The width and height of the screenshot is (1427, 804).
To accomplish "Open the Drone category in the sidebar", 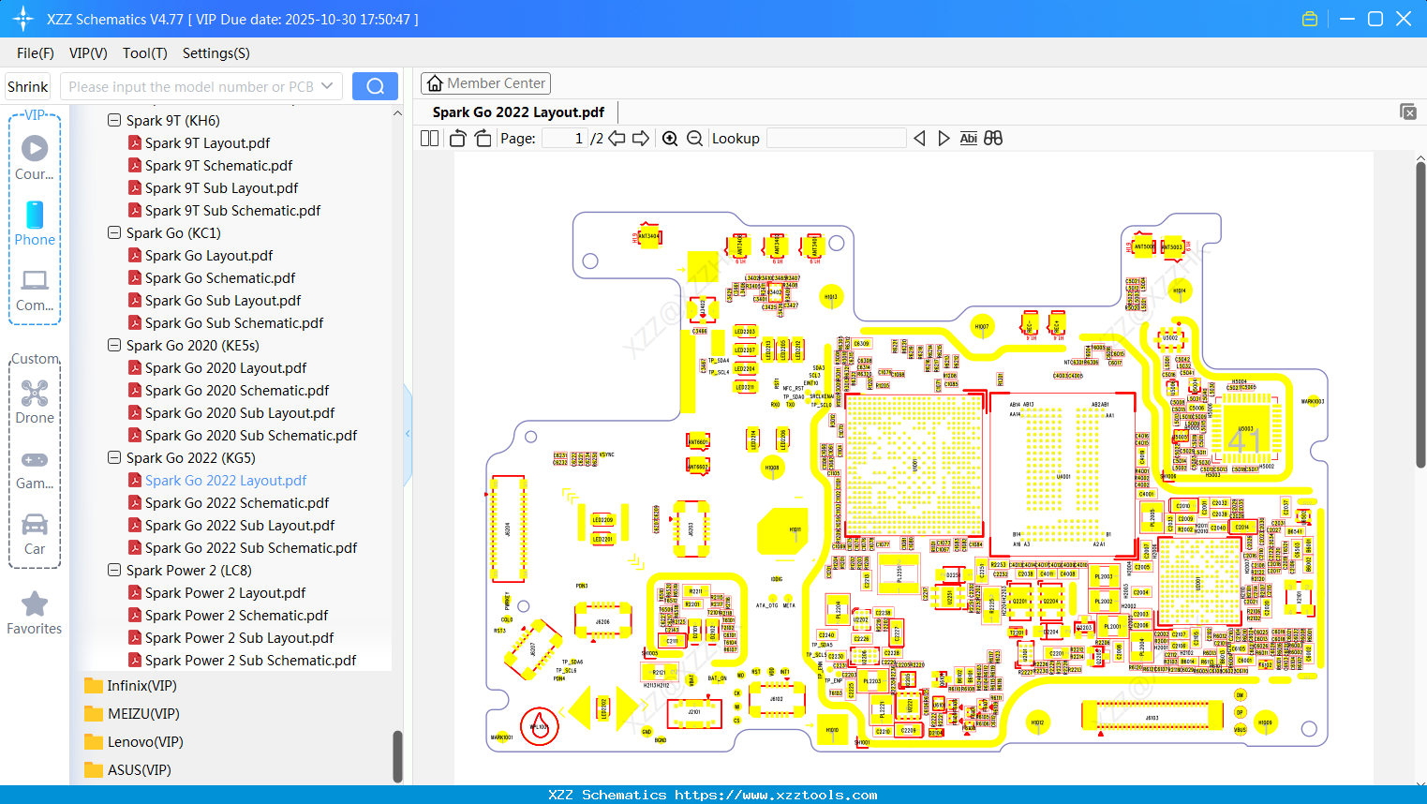I will pos(35,403).
